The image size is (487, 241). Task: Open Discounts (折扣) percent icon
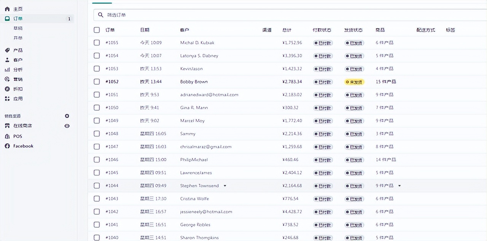pos(7,89)
